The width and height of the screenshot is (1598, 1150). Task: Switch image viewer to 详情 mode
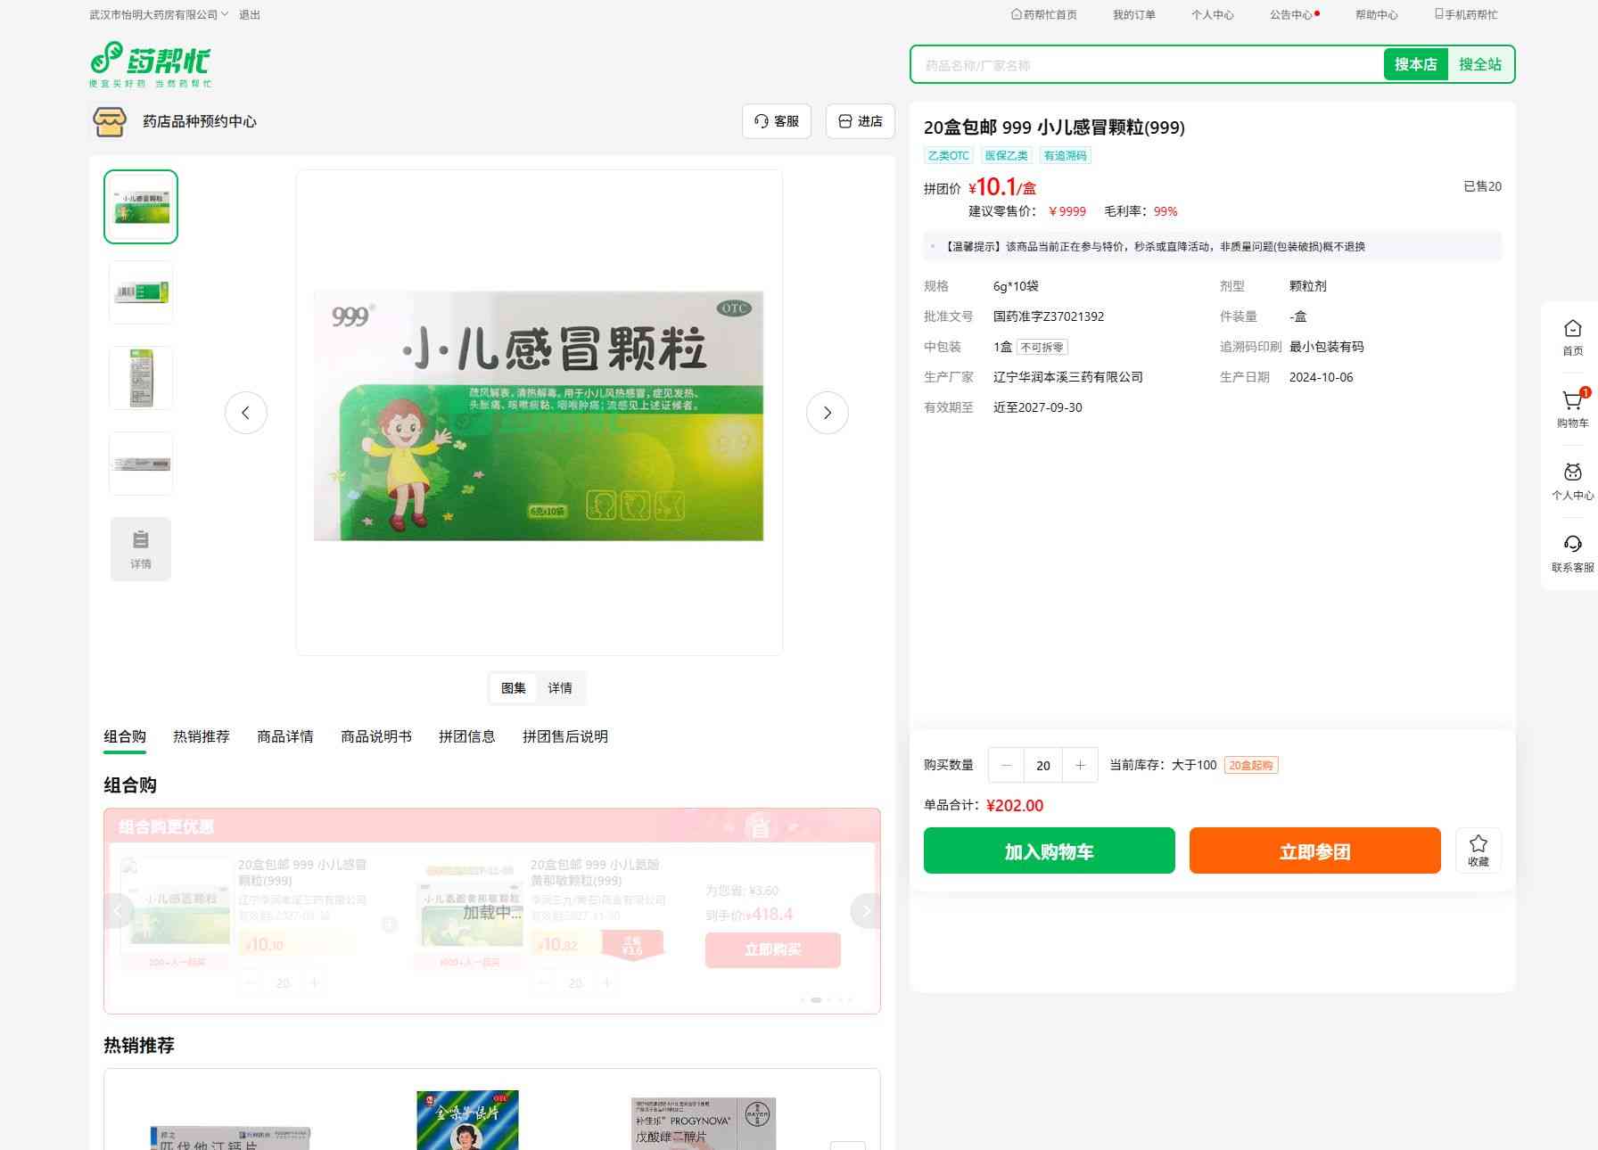(x=560, y=688)
